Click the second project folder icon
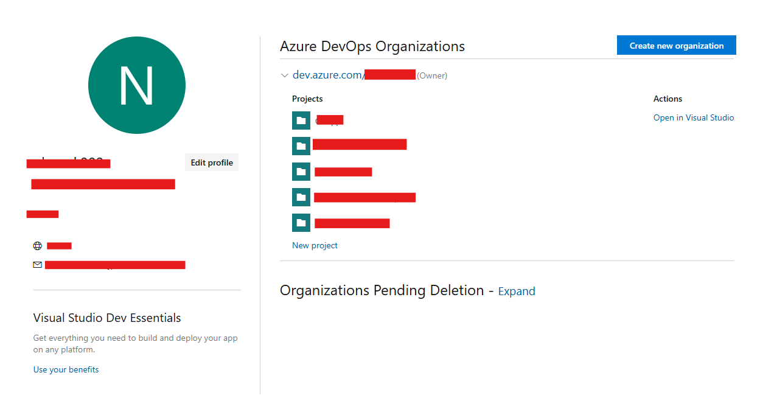 [x=301, y=146]
